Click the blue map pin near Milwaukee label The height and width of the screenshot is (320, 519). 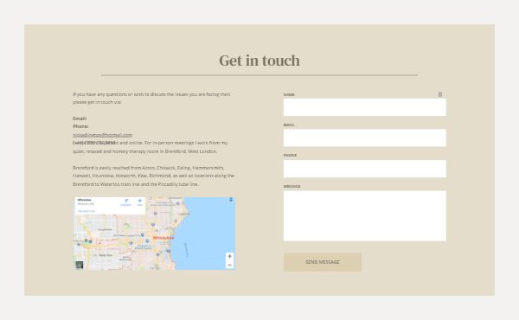pyautogui.click(x=147, y=240)
